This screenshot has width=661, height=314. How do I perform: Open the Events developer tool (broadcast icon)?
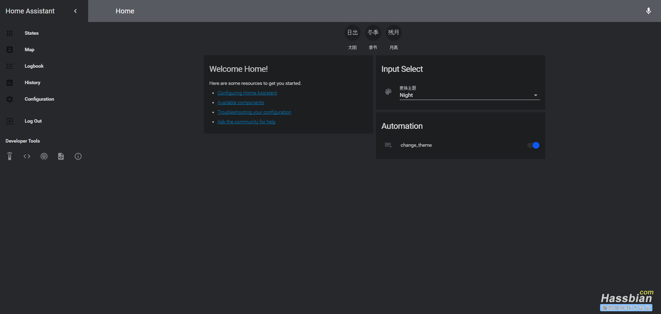point(44,156)
